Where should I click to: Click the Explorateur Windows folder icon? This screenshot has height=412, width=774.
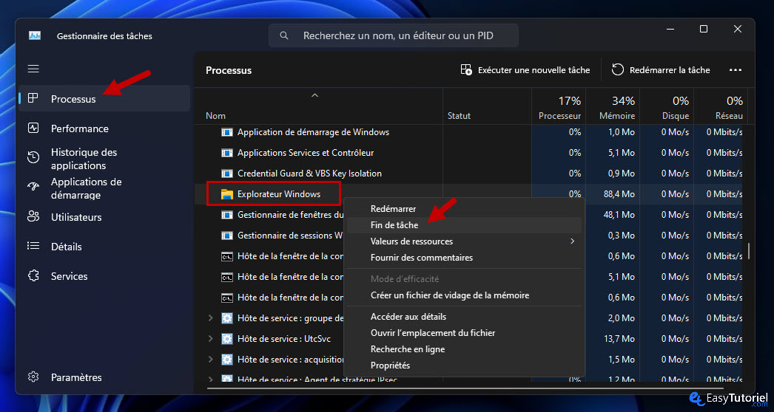pyautogui.click(x=226, y=193)
